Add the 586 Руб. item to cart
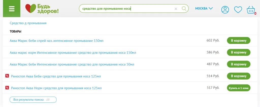 [x=238, y=52]
